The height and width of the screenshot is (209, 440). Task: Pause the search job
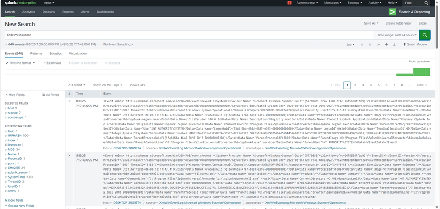pos(362,45)
